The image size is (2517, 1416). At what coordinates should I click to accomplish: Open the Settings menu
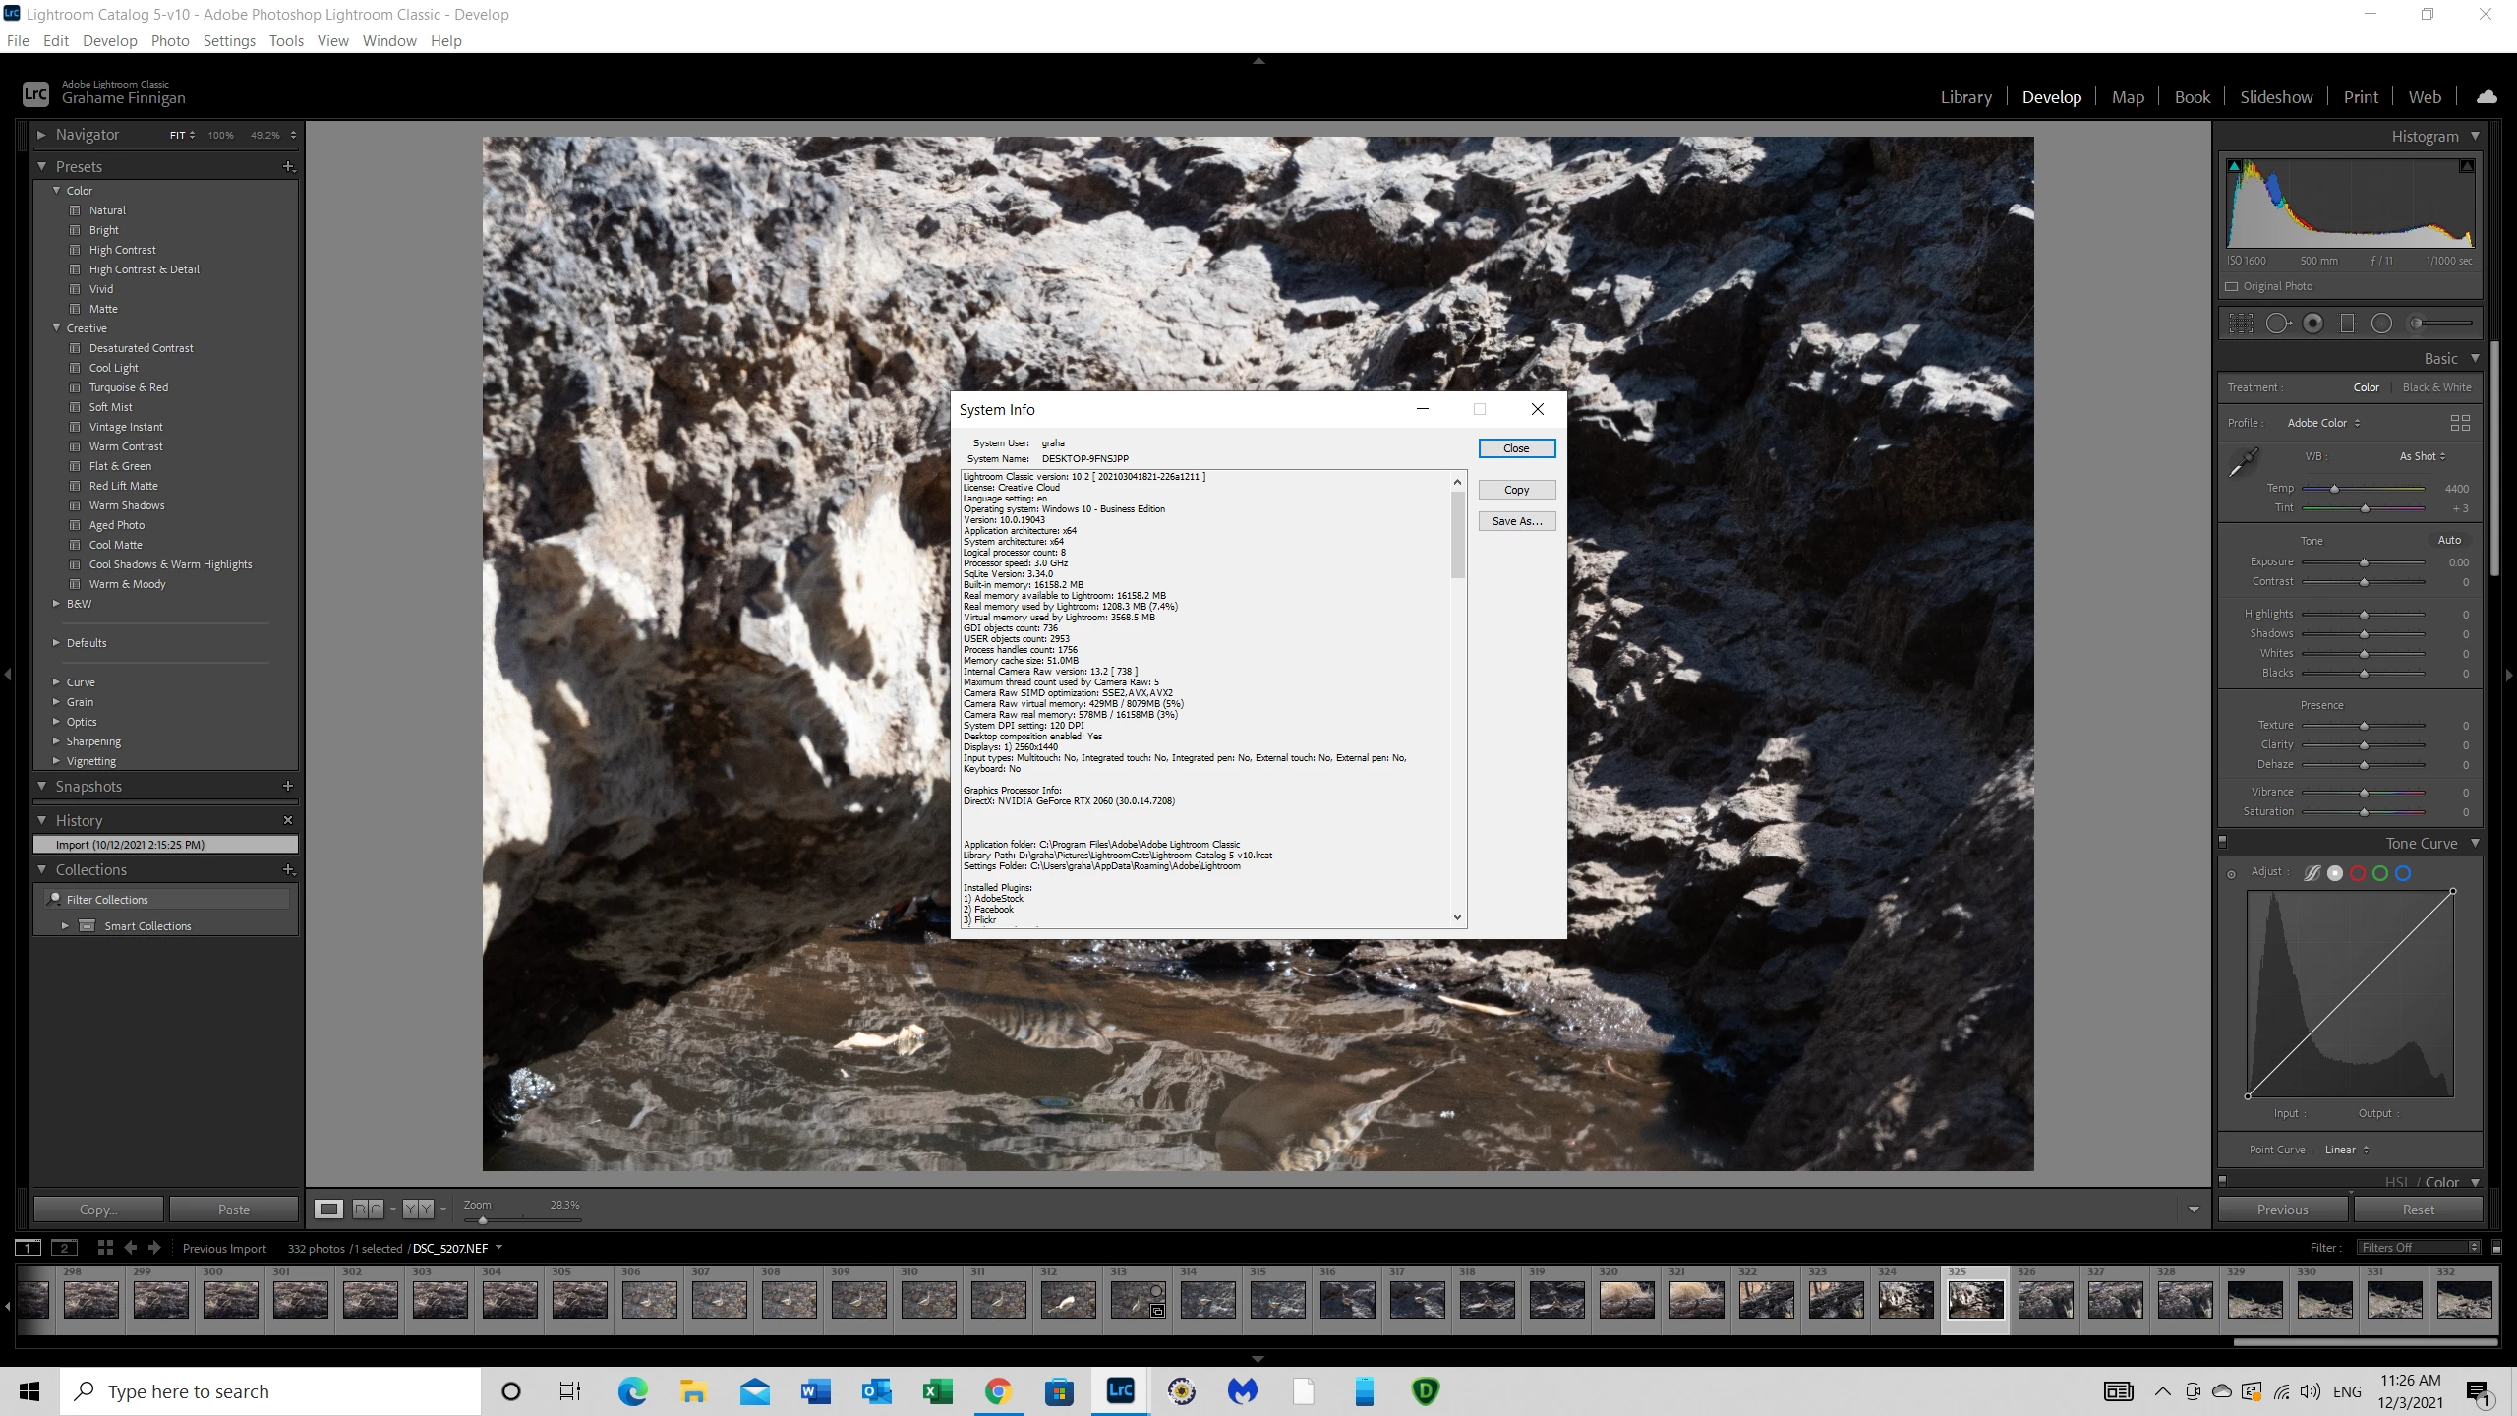click(228, 40)
